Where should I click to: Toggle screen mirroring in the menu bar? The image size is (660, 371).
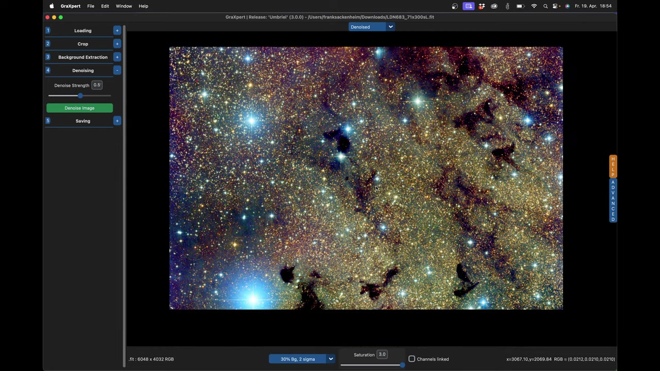(x=468, y=6)
